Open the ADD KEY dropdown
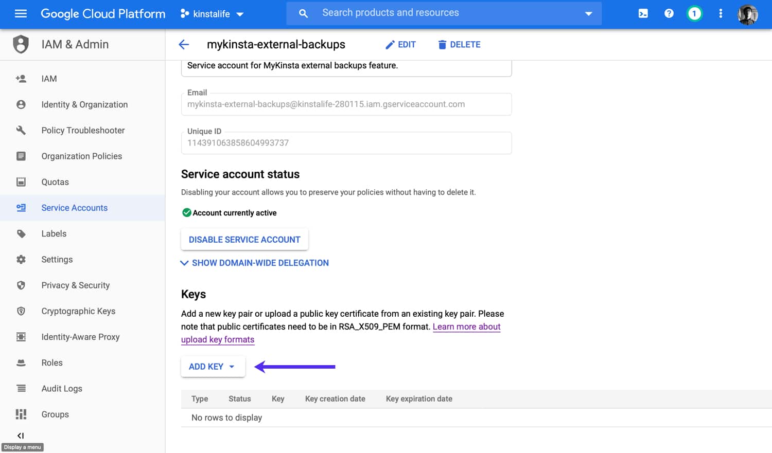772x453 pixels. coord(213,366)
